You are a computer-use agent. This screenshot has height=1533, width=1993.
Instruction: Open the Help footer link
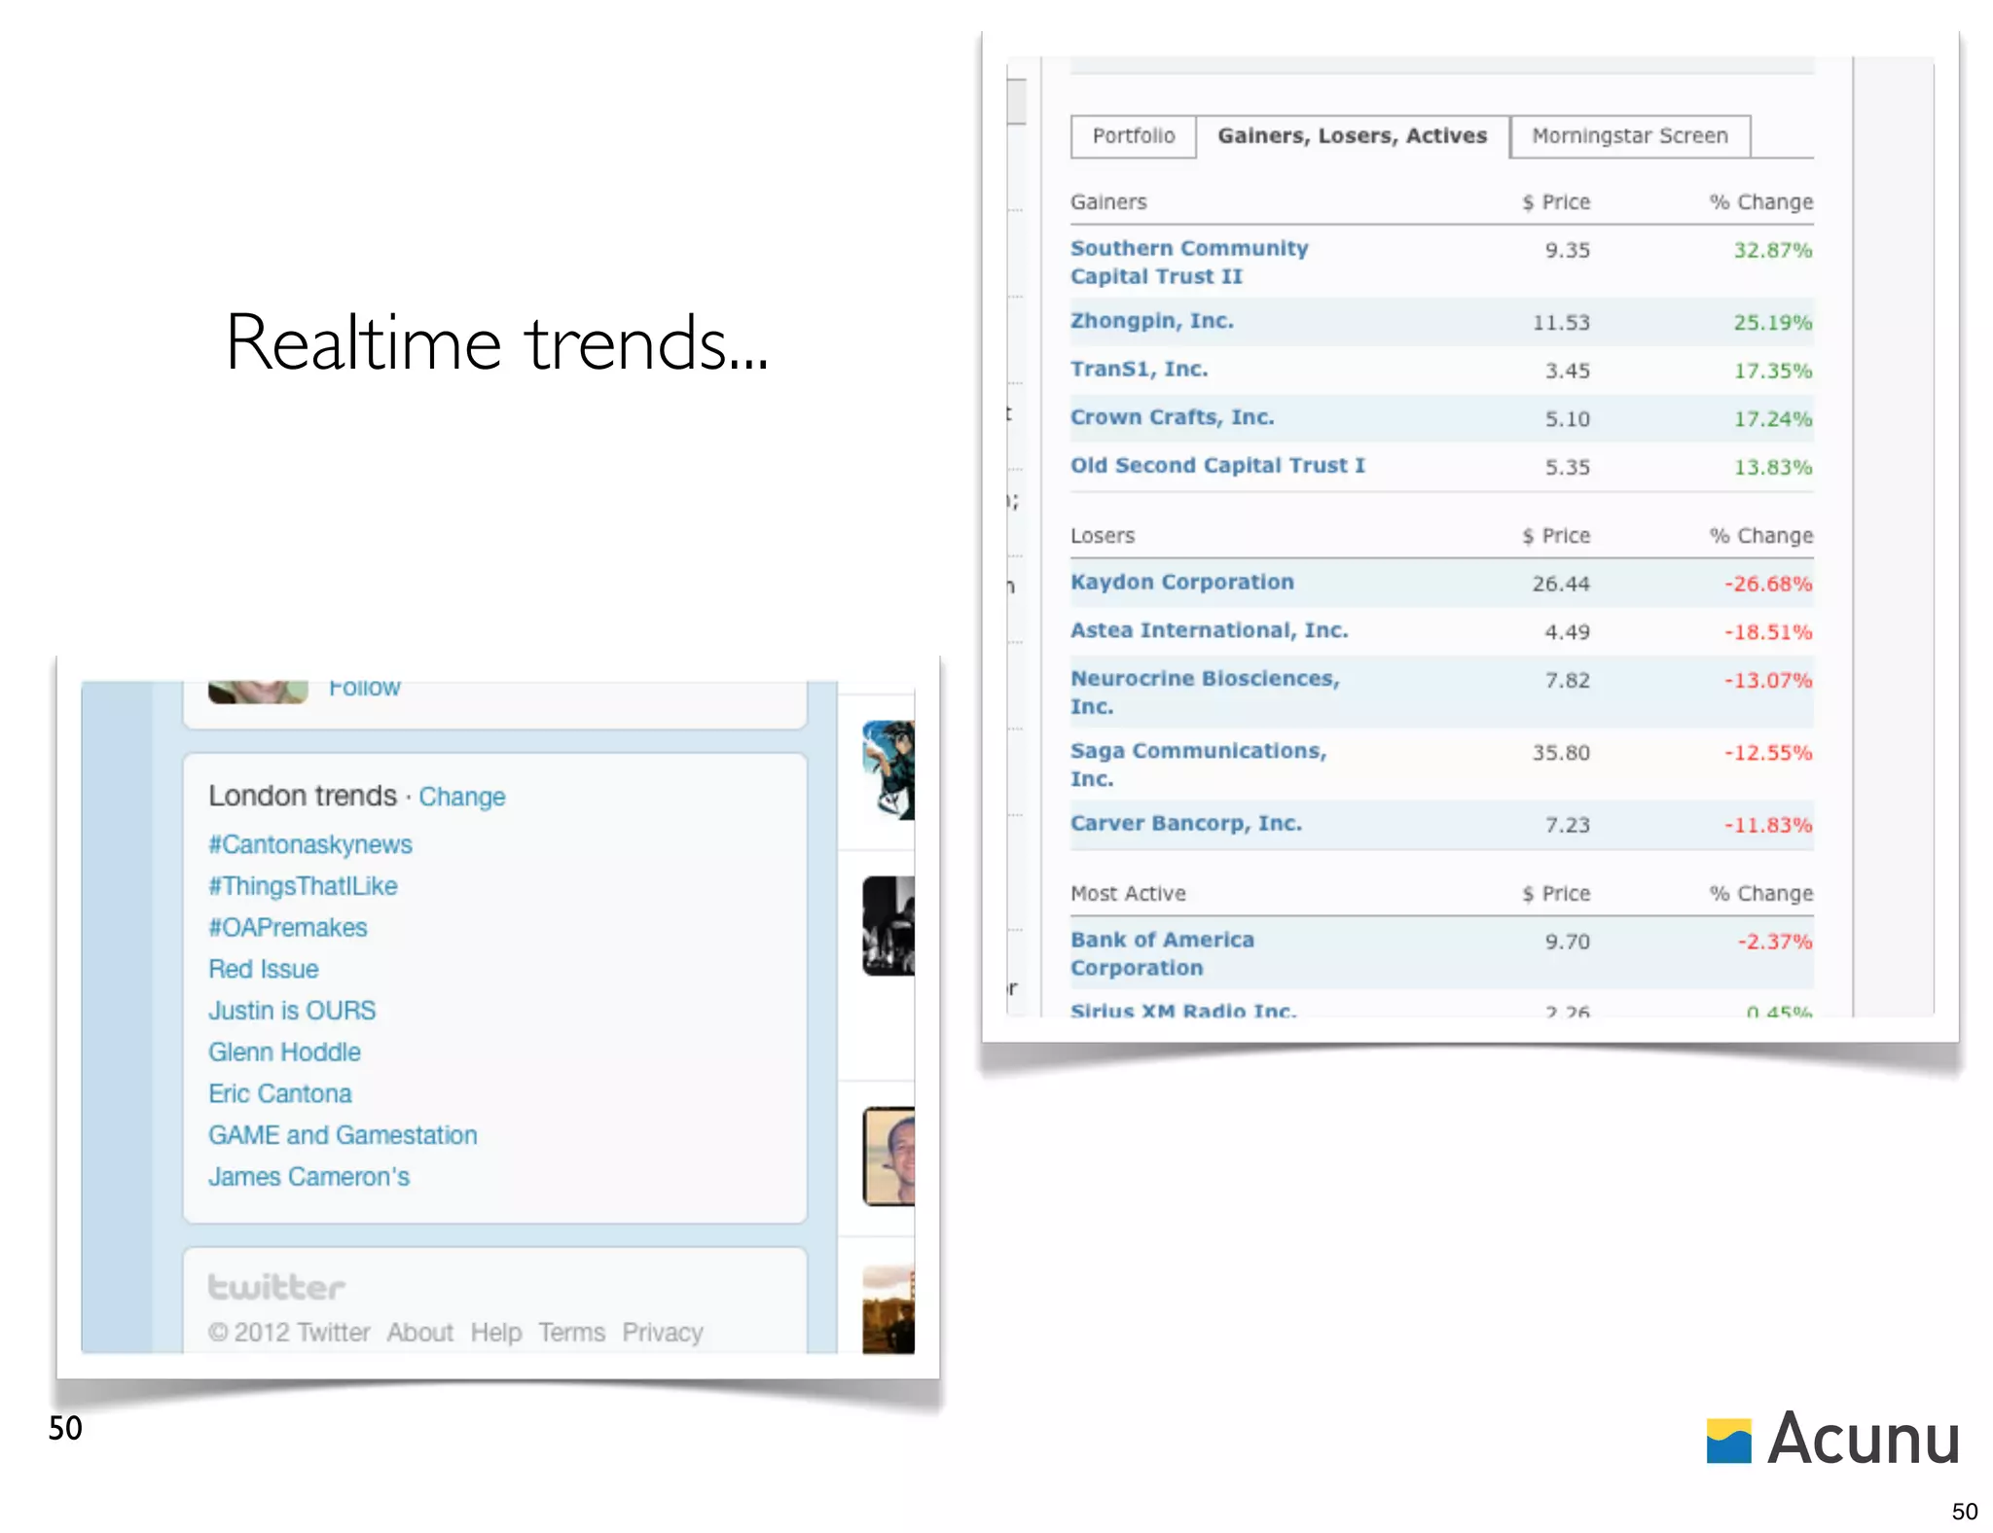[496, 1333]
